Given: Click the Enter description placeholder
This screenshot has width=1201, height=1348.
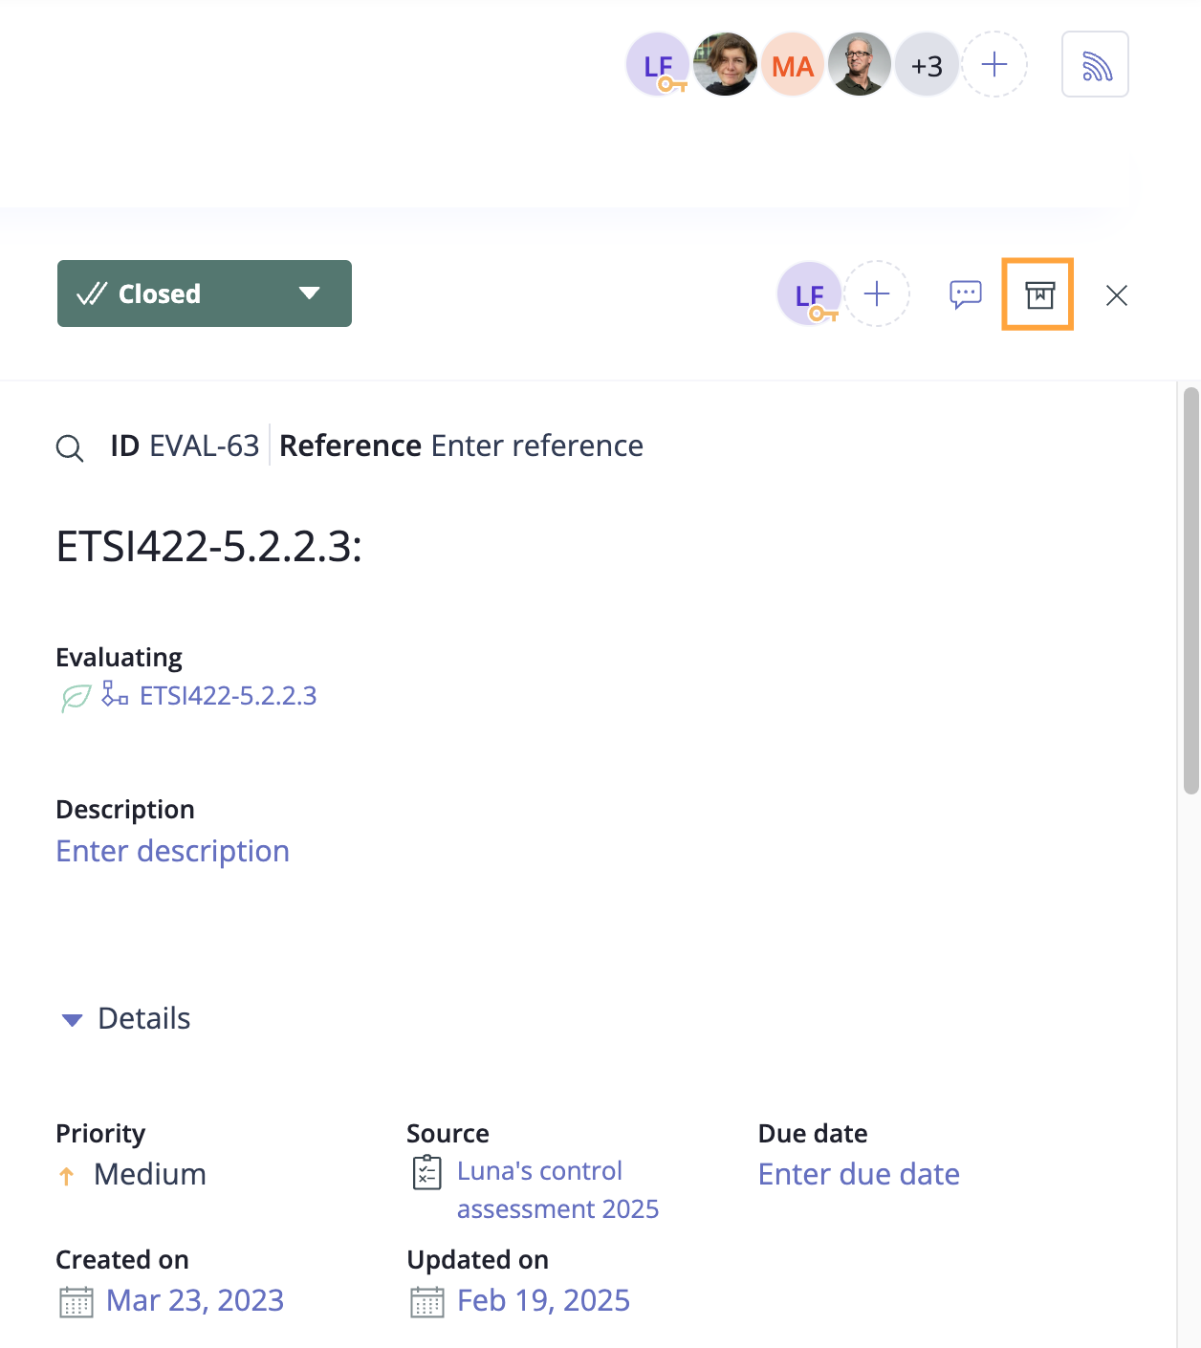Looking at the screenshot, I should click(173, 852).
